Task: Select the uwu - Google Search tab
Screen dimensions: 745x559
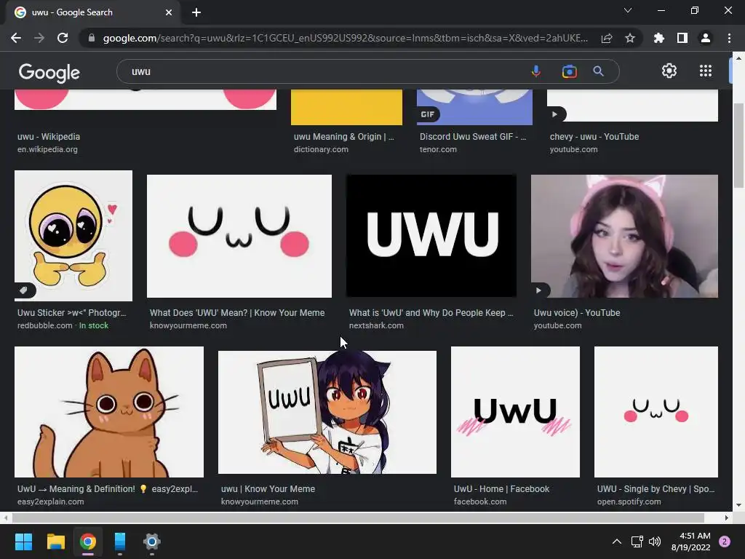Action: point(92,12)
